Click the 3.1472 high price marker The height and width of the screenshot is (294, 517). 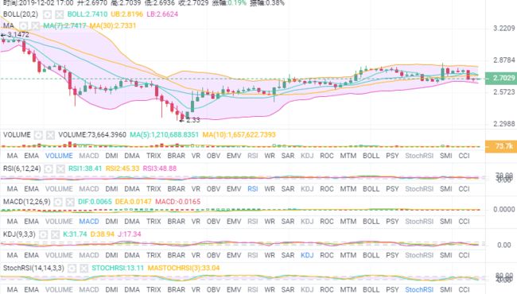[x=15, y=35]
